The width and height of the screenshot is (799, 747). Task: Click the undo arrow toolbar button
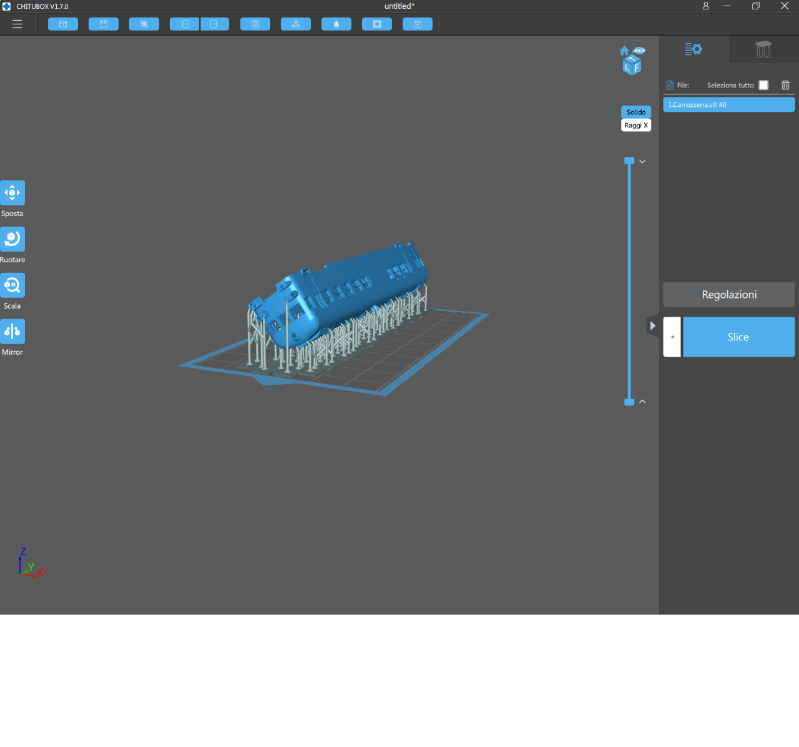point(184,24)
